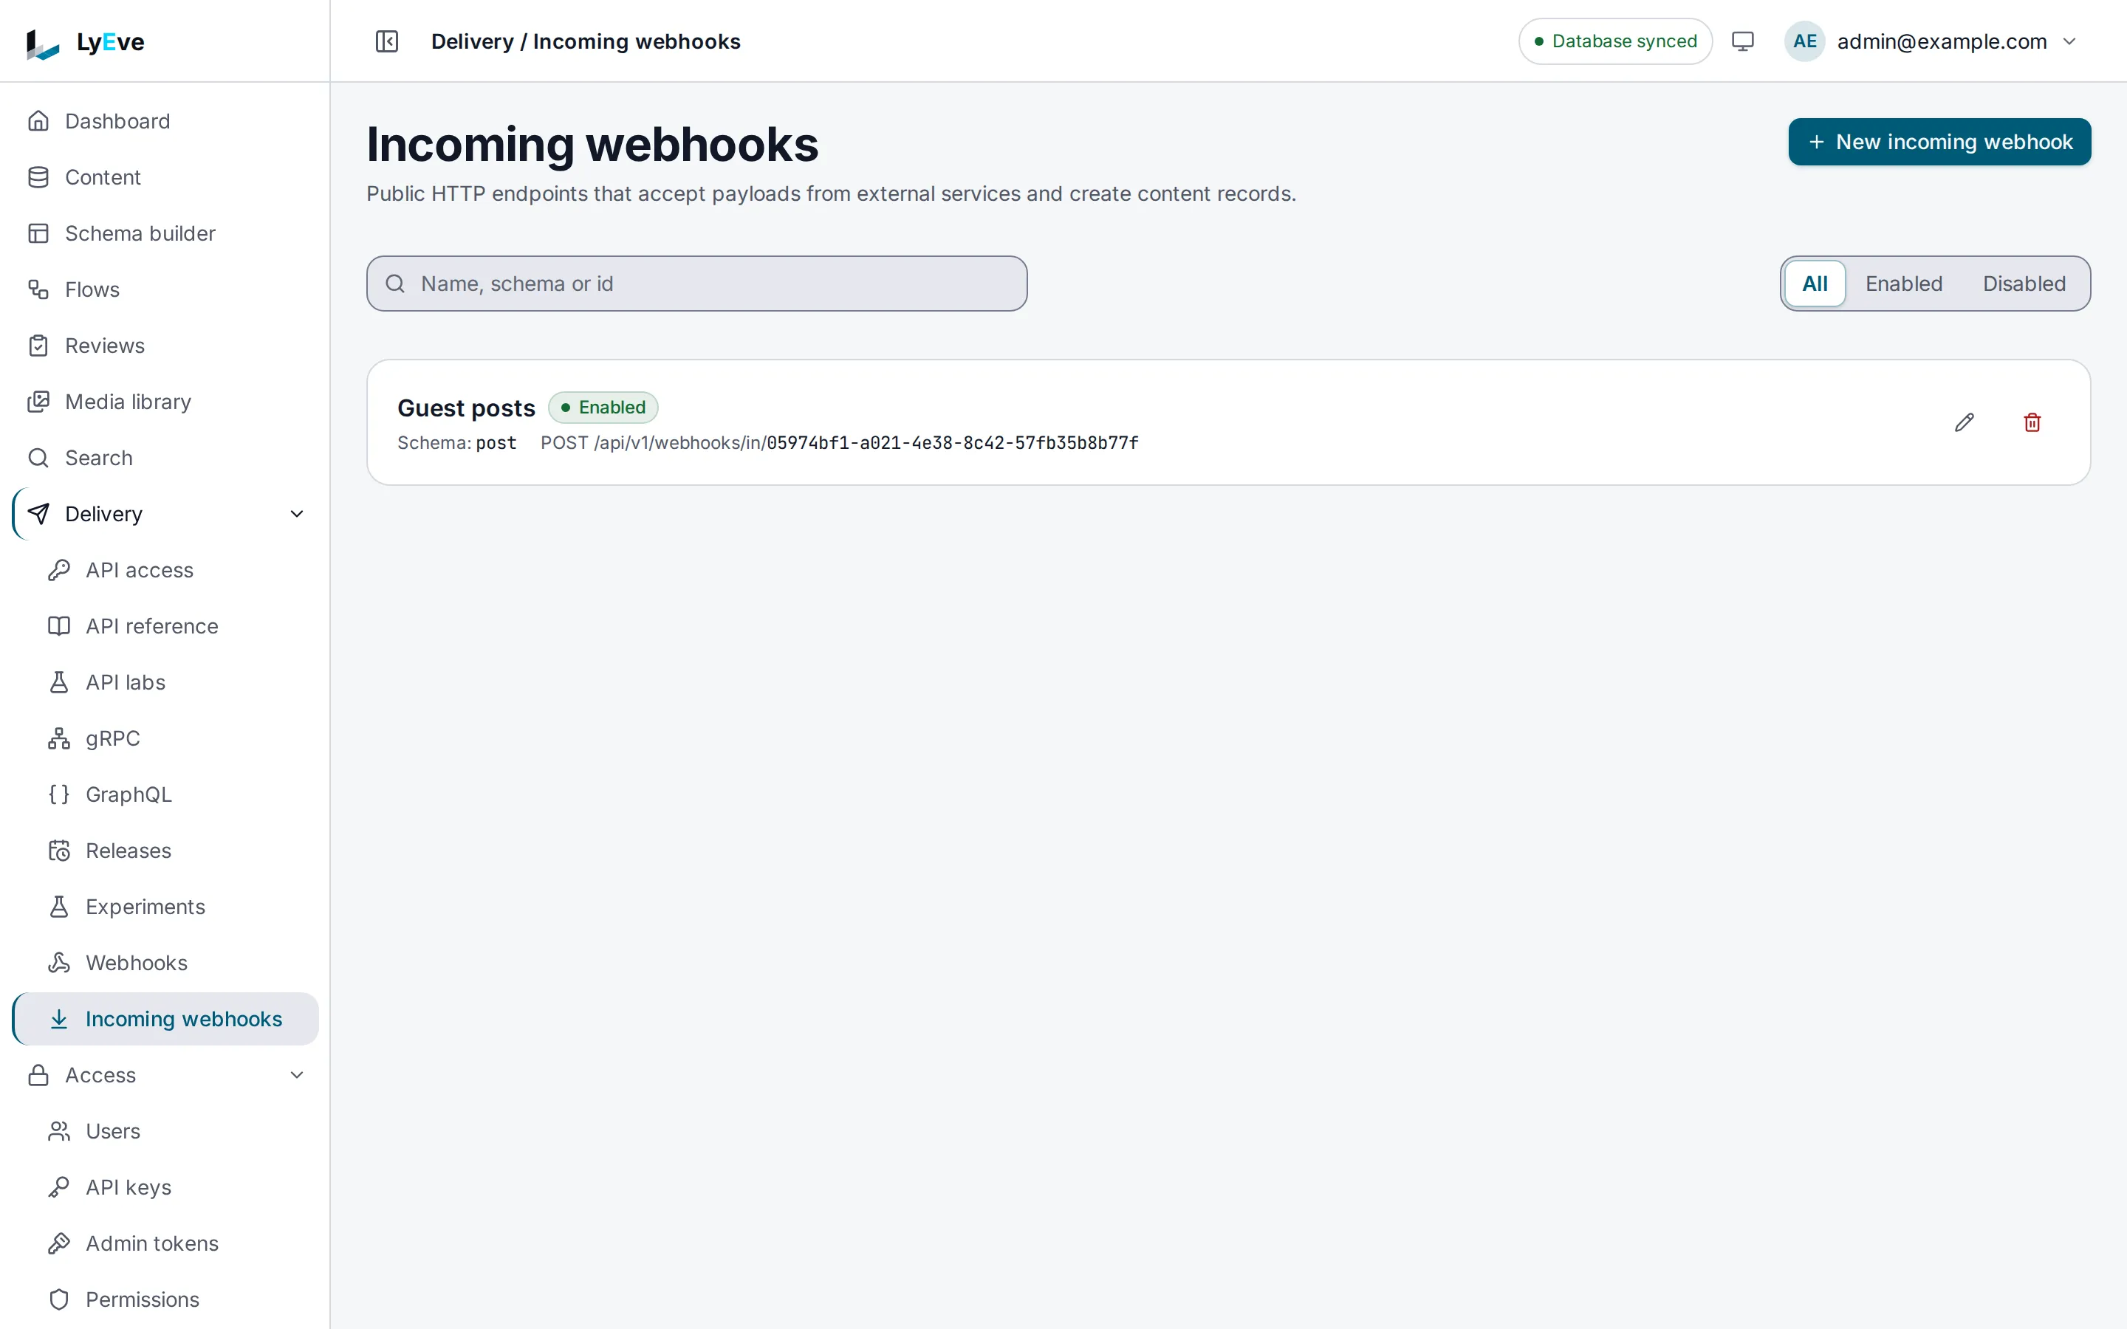Click the Admin tokens icon
The image size is (2127, 1329).
click(59, 1244)
